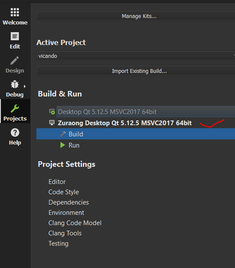
Task: Open Clang Code Model project settings
Action: pyautogui.click(x=75, y=223)
